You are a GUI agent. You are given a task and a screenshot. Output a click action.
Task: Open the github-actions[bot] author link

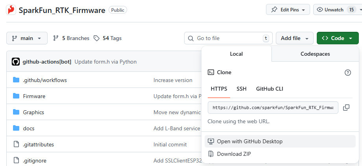coord(47,62)
